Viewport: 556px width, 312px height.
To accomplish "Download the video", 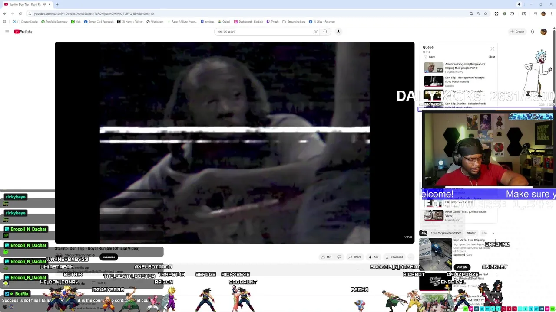I will pos(394,257).
